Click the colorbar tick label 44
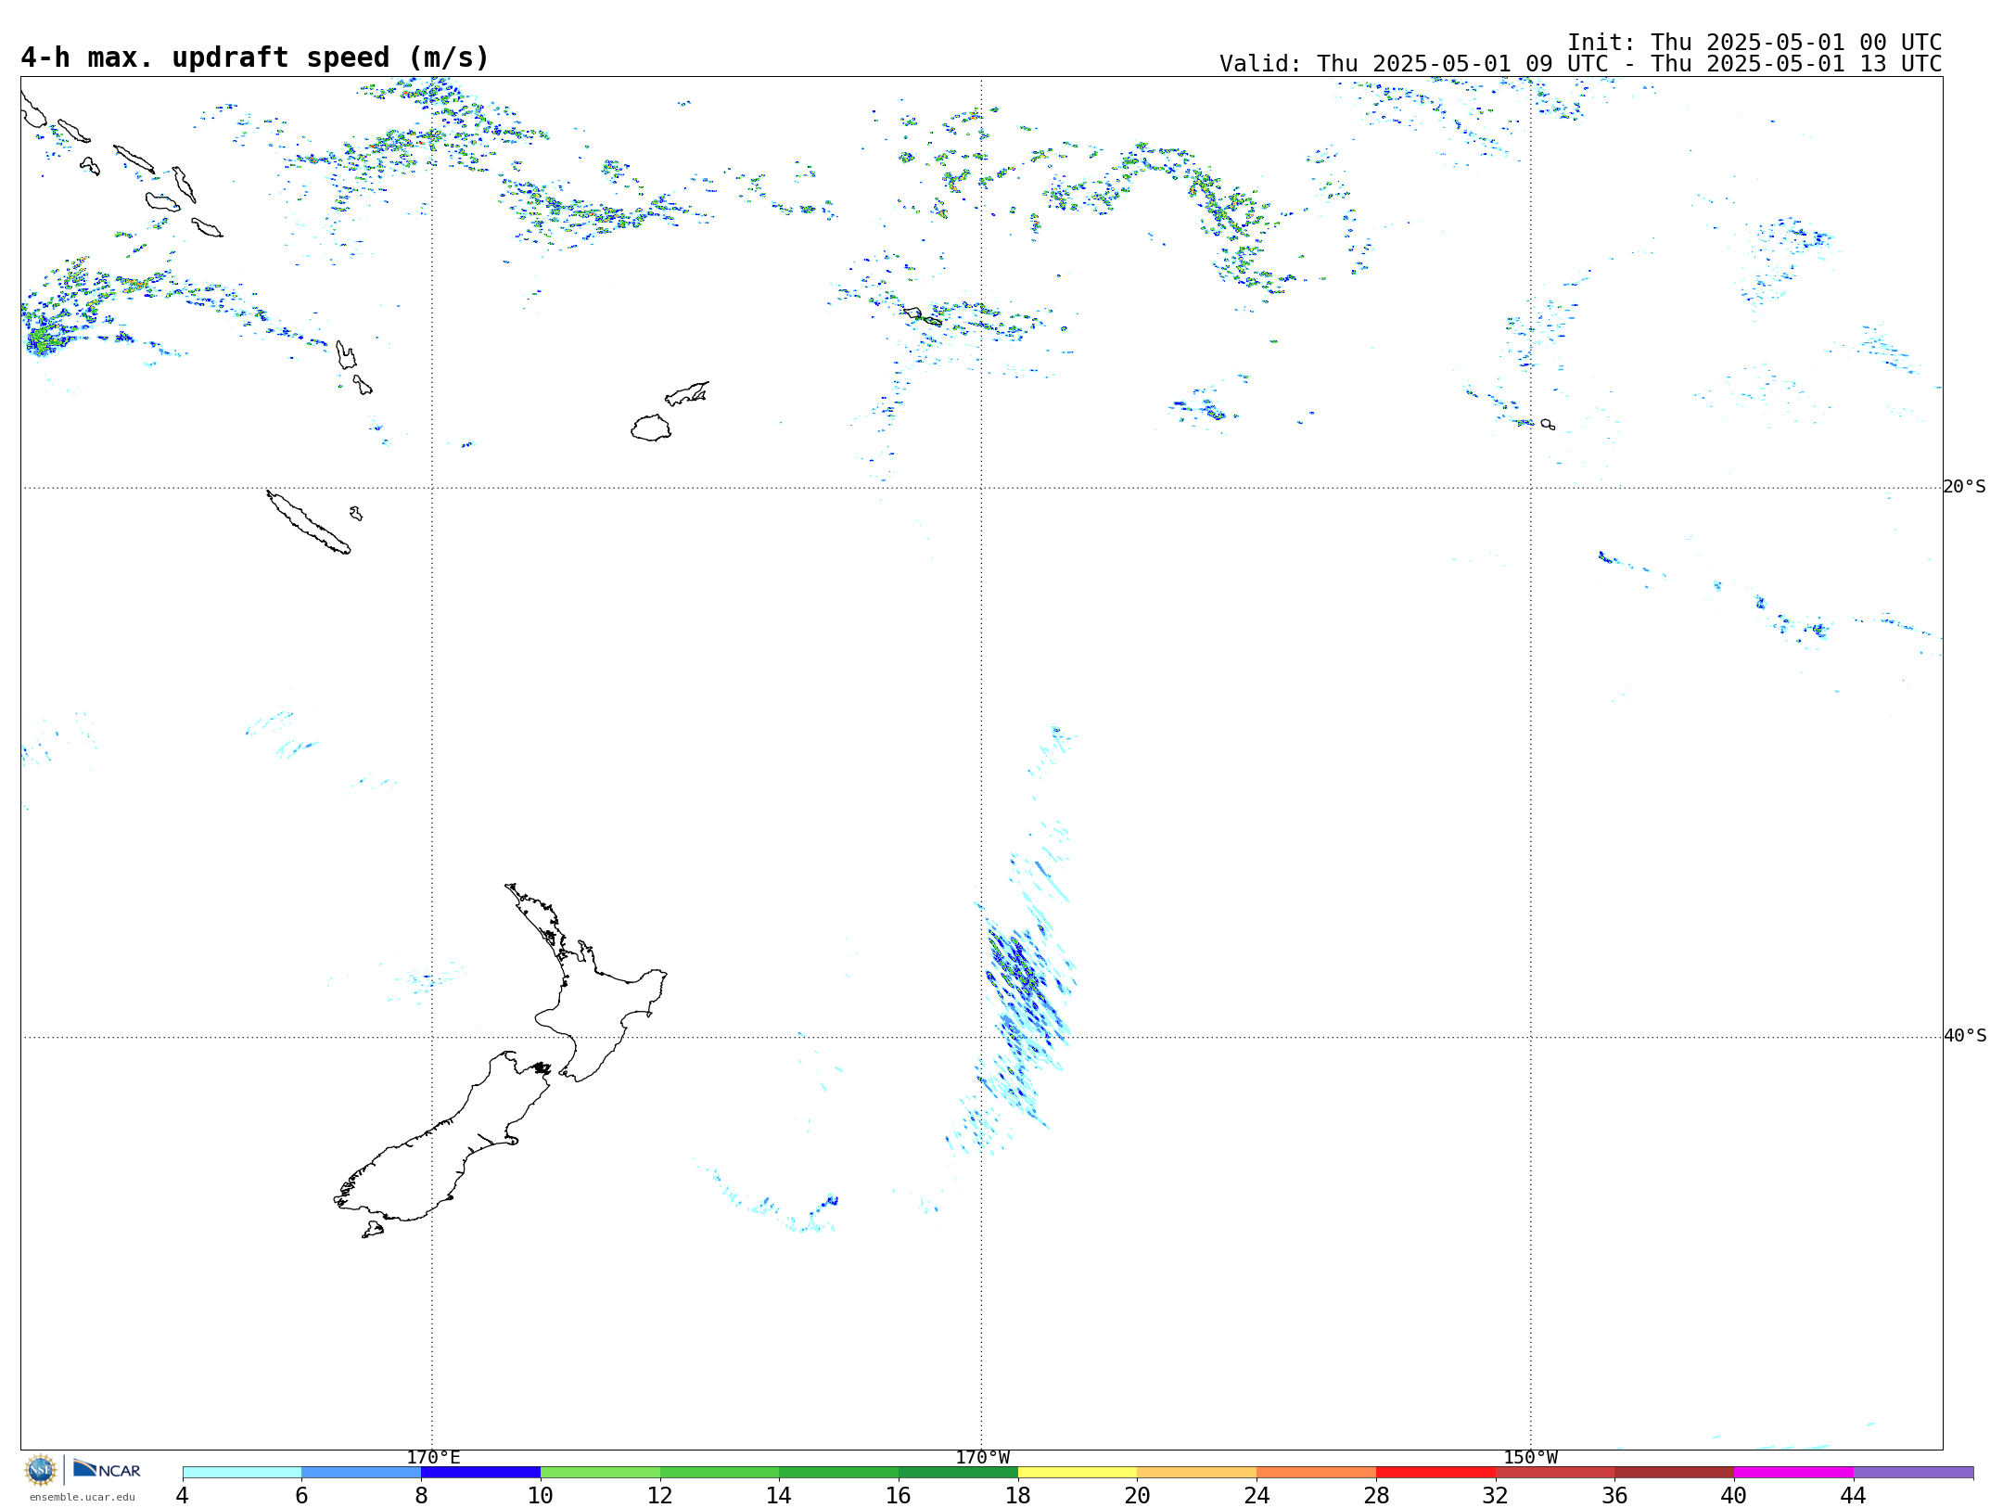The height and width of the screenshot is (1508, 2003). coord(1853,1496)
